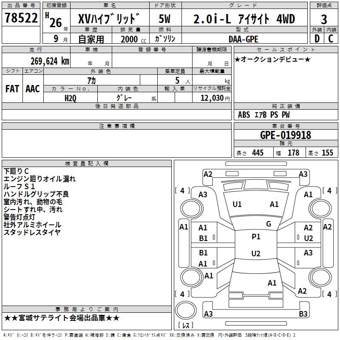This screenshot has width=340, height=340.
Task: Click the overall evaluation score 3
Action: coord(324,20)
